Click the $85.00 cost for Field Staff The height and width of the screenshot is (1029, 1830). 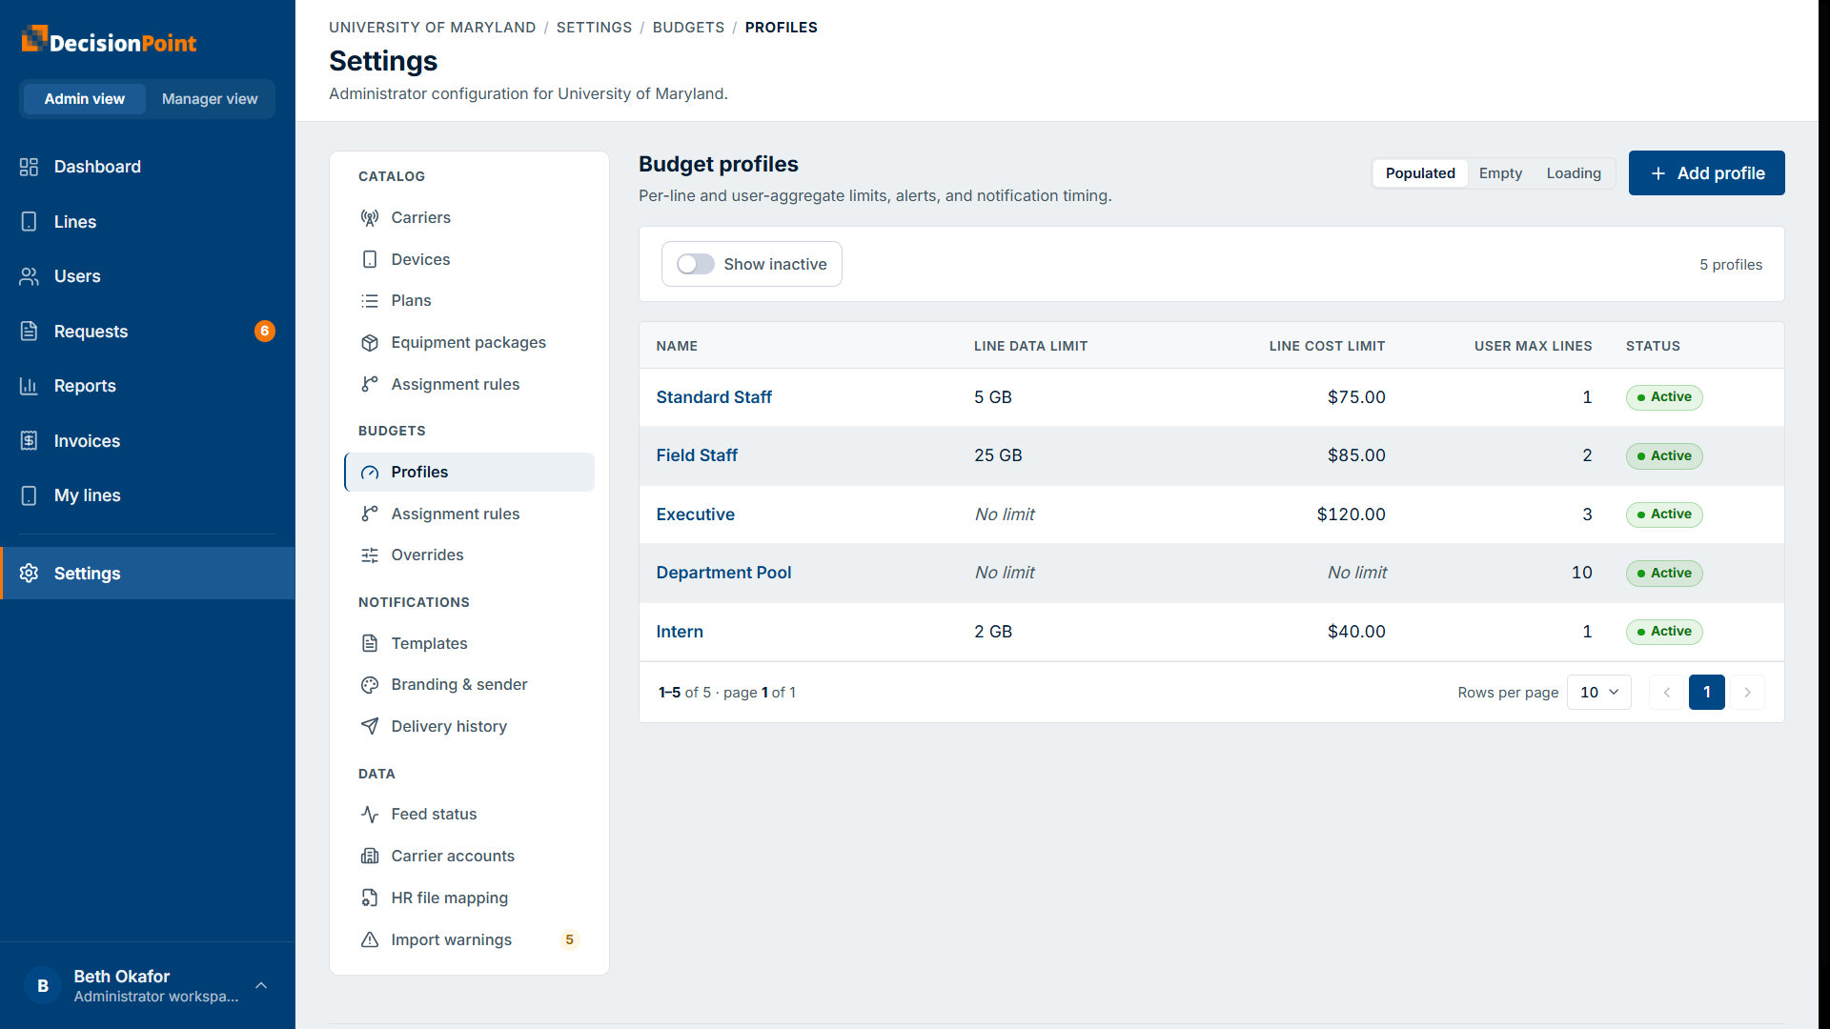click(x=1356, y=455)
